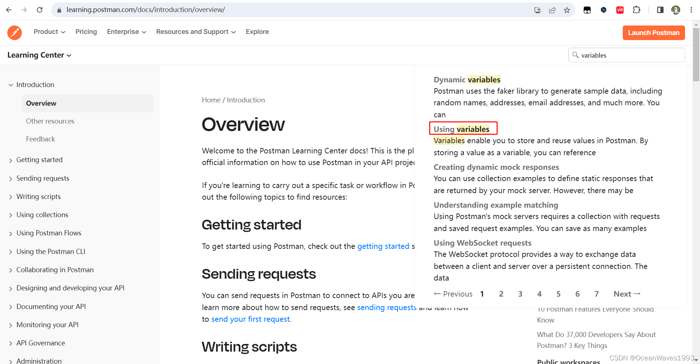The image size is (700, 364).
Task: Click Previous in search pagination
Action: tap(453, 294)
